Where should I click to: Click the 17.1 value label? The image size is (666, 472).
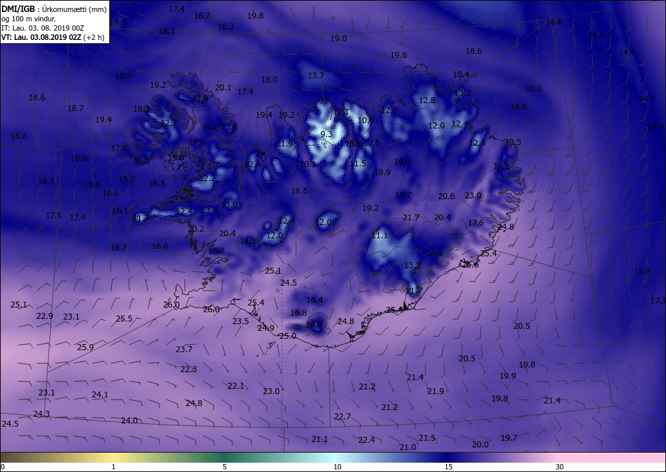pos(340,112)
